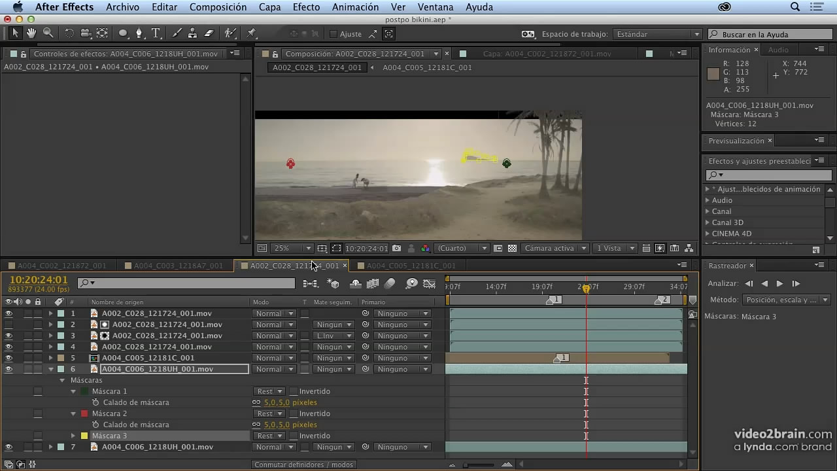Toggle lock box for Máscara 1
Image resolution: width=837 pixels, height=471 pixels.
click(x=38, y=391)
